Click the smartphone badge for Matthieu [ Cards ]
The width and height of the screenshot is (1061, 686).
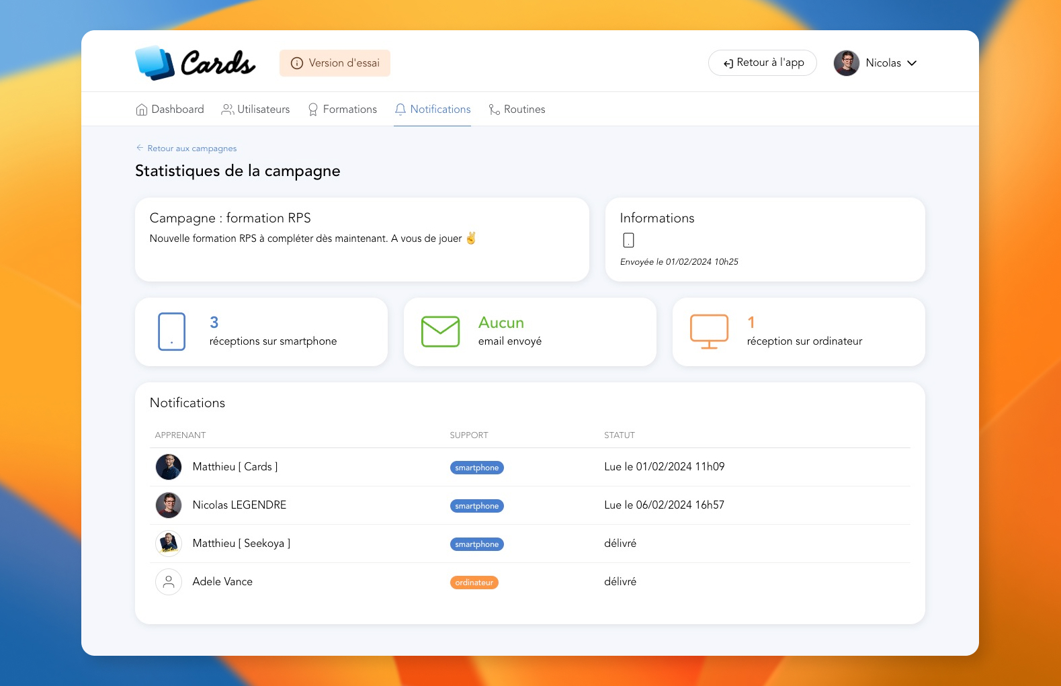pos(477,468)
